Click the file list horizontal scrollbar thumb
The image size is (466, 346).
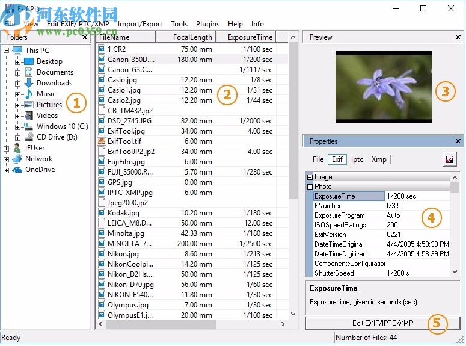point(161,324)
